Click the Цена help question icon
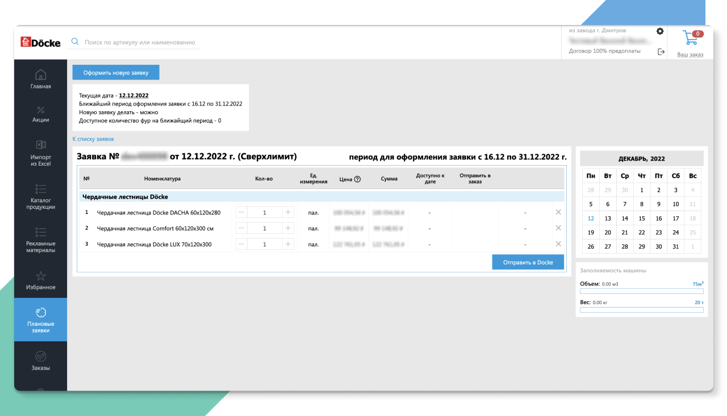The height and width of the screenshot is (416, 727). click(x=357, y=179)
